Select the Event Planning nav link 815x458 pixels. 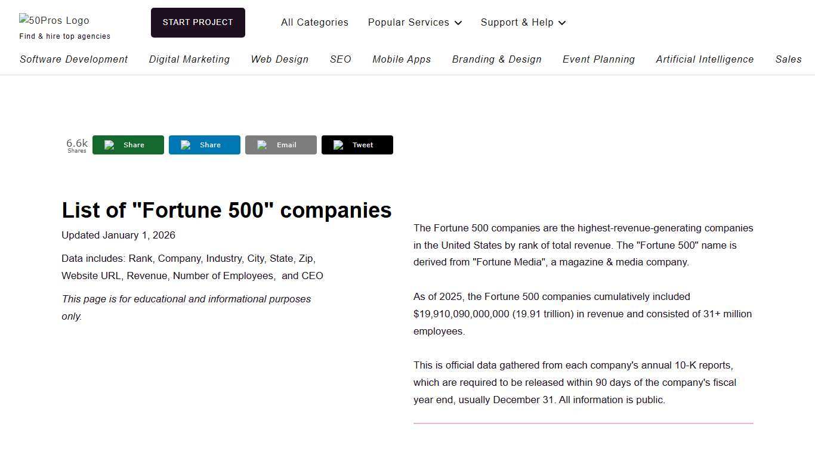[598, 59]
